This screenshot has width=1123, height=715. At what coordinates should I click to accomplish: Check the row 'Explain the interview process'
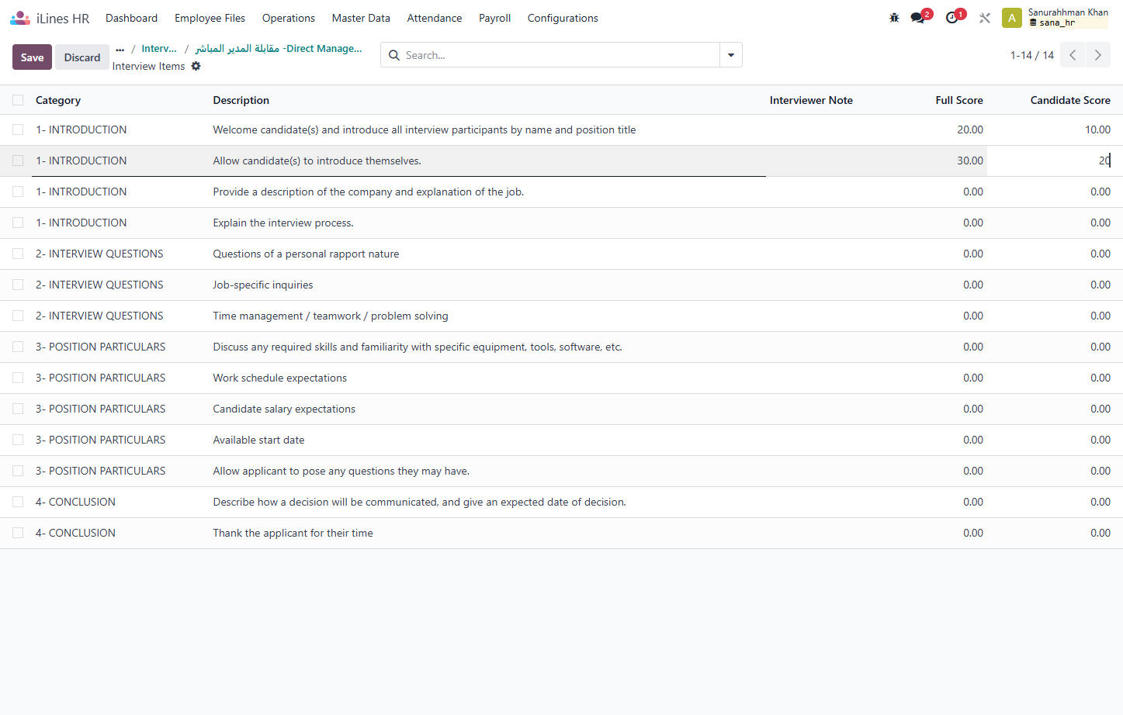[x=18, y=223]
